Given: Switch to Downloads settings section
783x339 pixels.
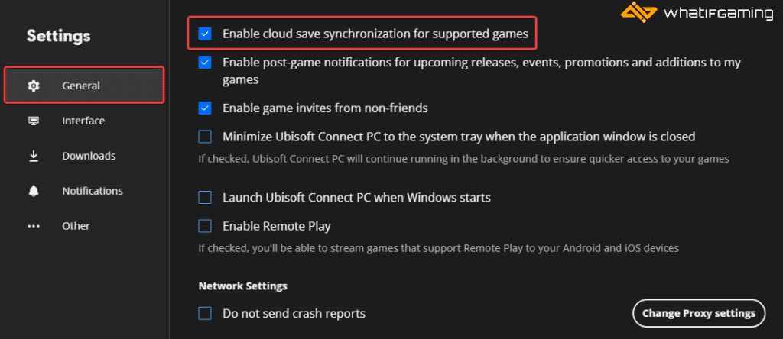Looking at the screenshot, I should [x=89, y=156].
